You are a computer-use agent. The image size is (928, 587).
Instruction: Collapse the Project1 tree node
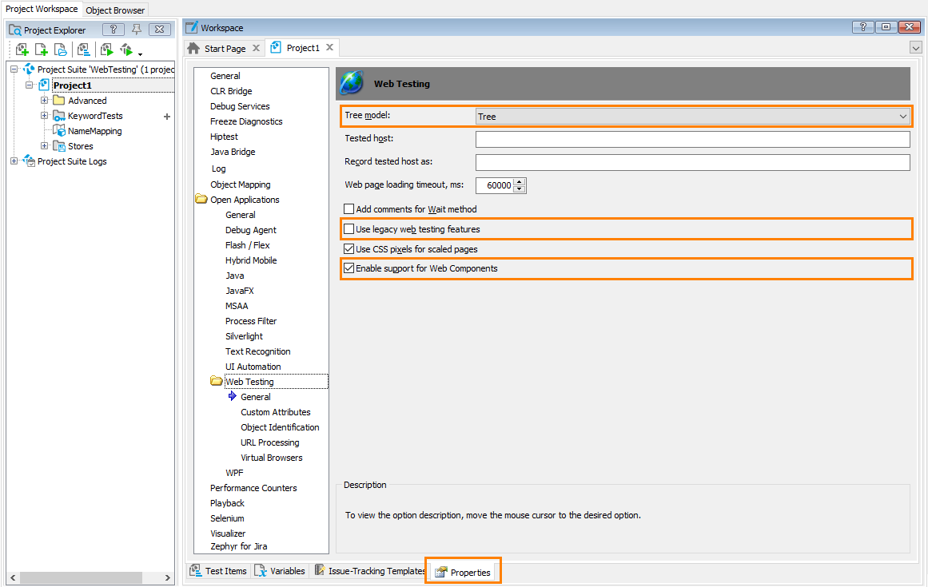29,85
